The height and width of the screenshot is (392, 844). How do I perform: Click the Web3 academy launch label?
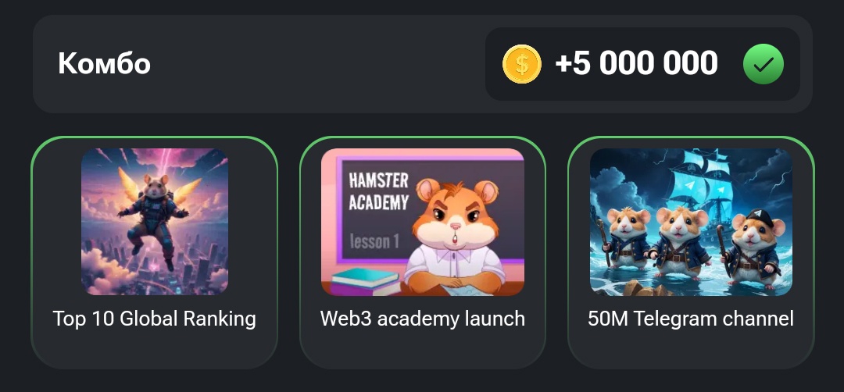point(423,319)
